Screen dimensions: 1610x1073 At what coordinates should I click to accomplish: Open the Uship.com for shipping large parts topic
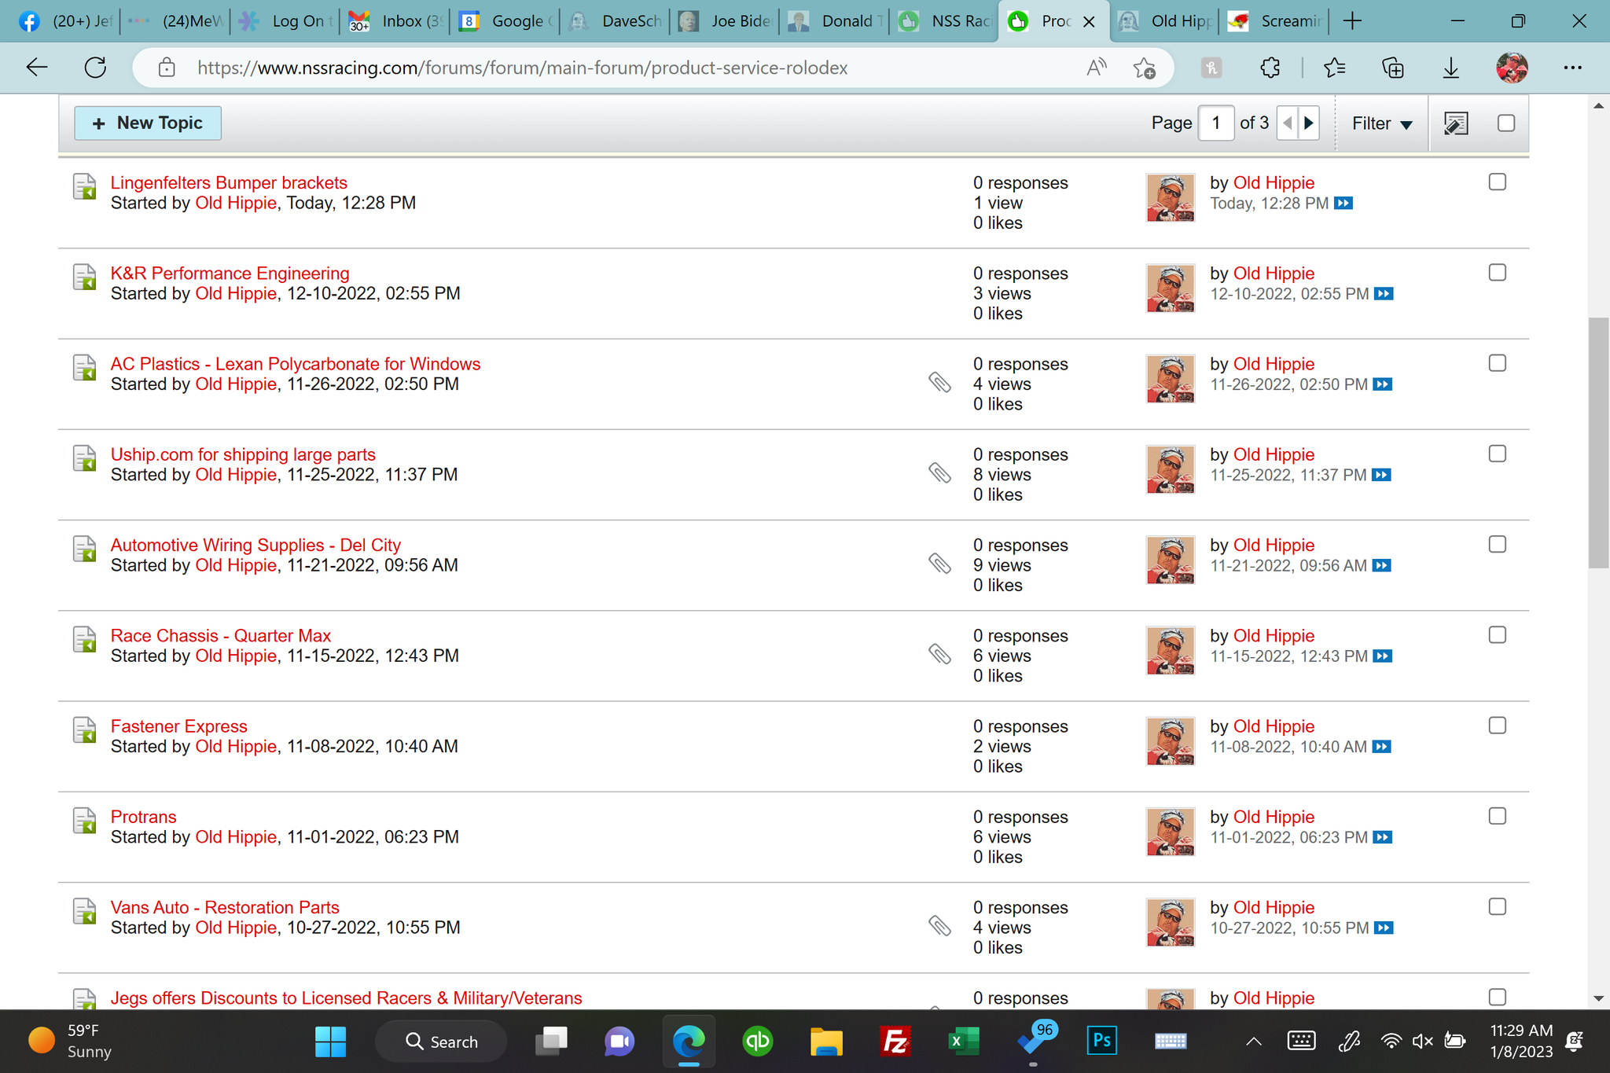click(243, 454)
